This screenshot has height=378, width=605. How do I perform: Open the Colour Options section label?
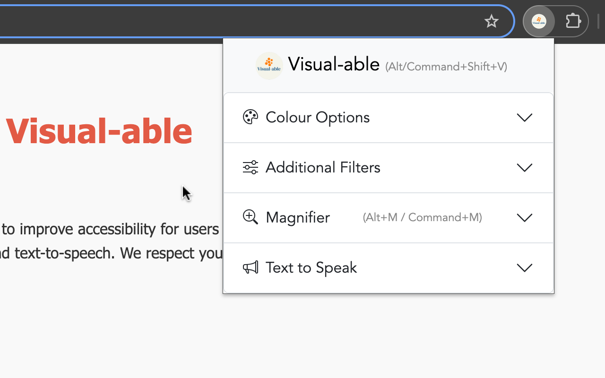(318, 117)
